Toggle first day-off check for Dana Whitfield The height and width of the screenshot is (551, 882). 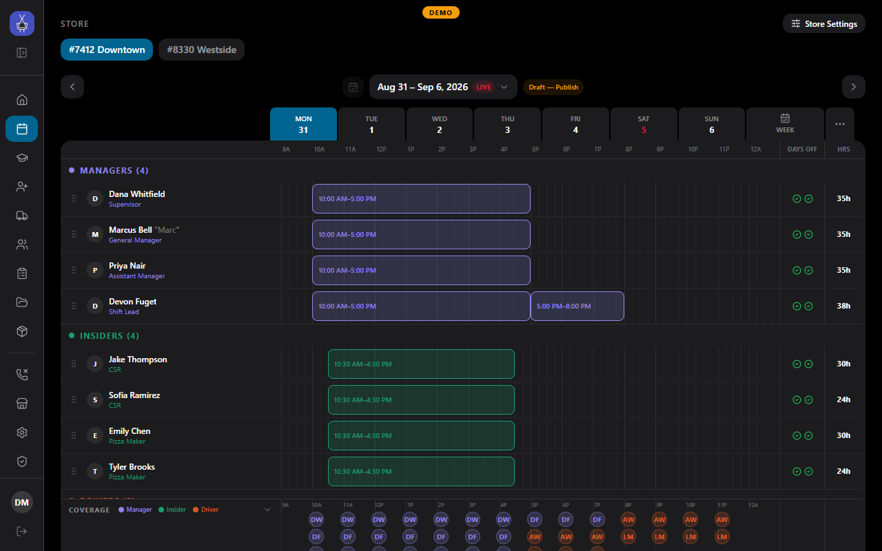point(797,198)
